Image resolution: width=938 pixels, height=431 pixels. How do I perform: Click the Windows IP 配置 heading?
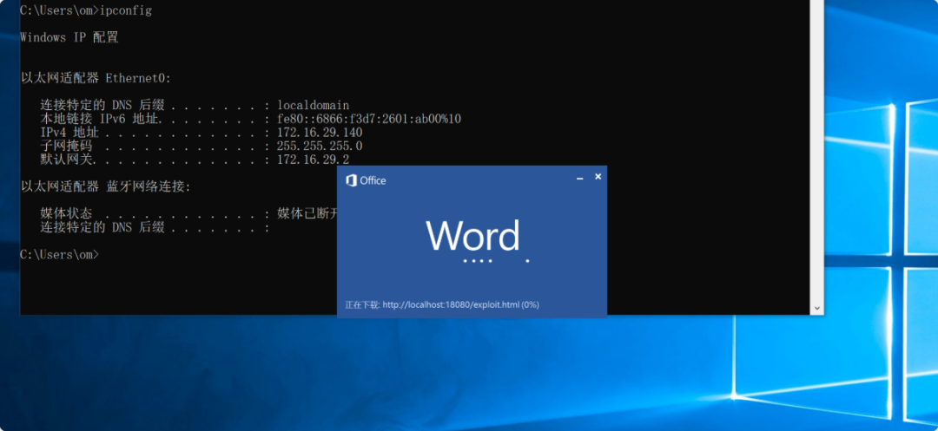click(x=69, y=38)
